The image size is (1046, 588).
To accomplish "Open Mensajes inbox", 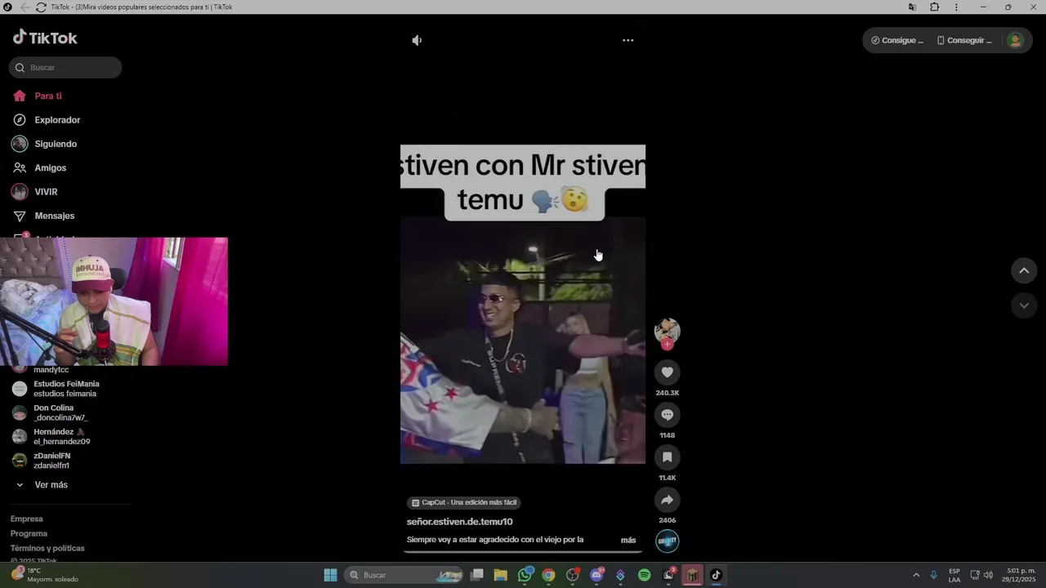I will pyautogui.click(x=54, y=216).
